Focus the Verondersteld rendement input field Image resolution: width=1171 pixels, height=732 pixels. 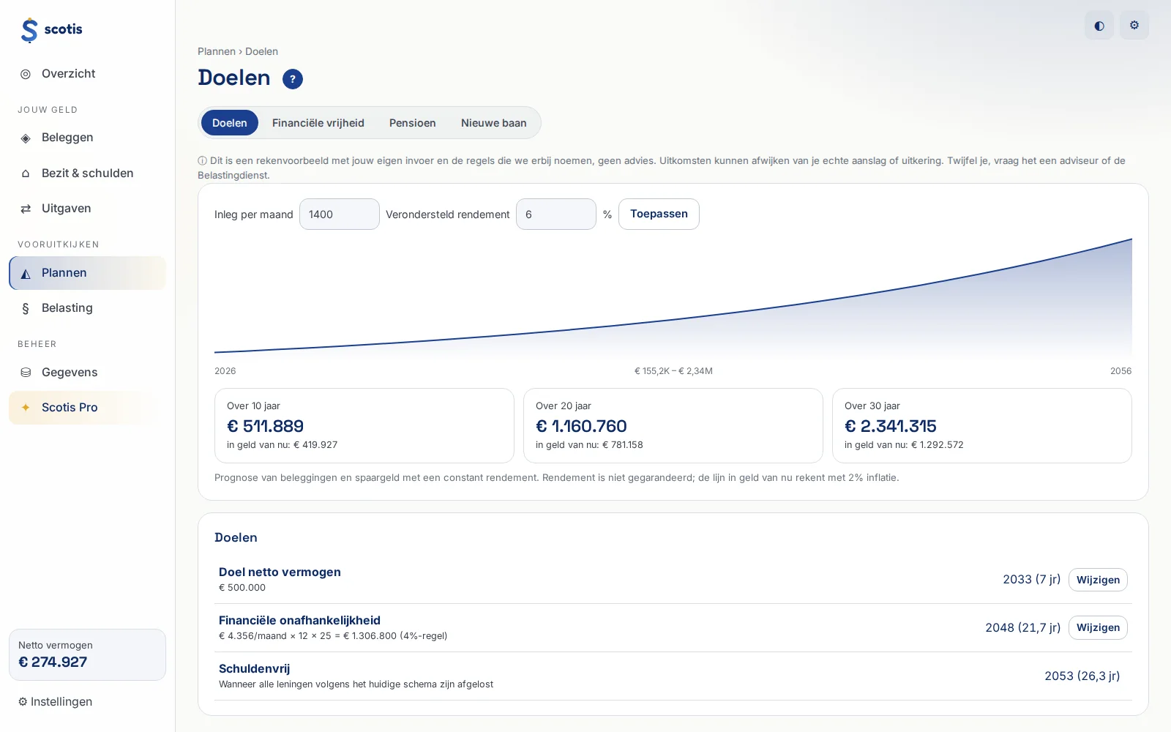(556, 214)
